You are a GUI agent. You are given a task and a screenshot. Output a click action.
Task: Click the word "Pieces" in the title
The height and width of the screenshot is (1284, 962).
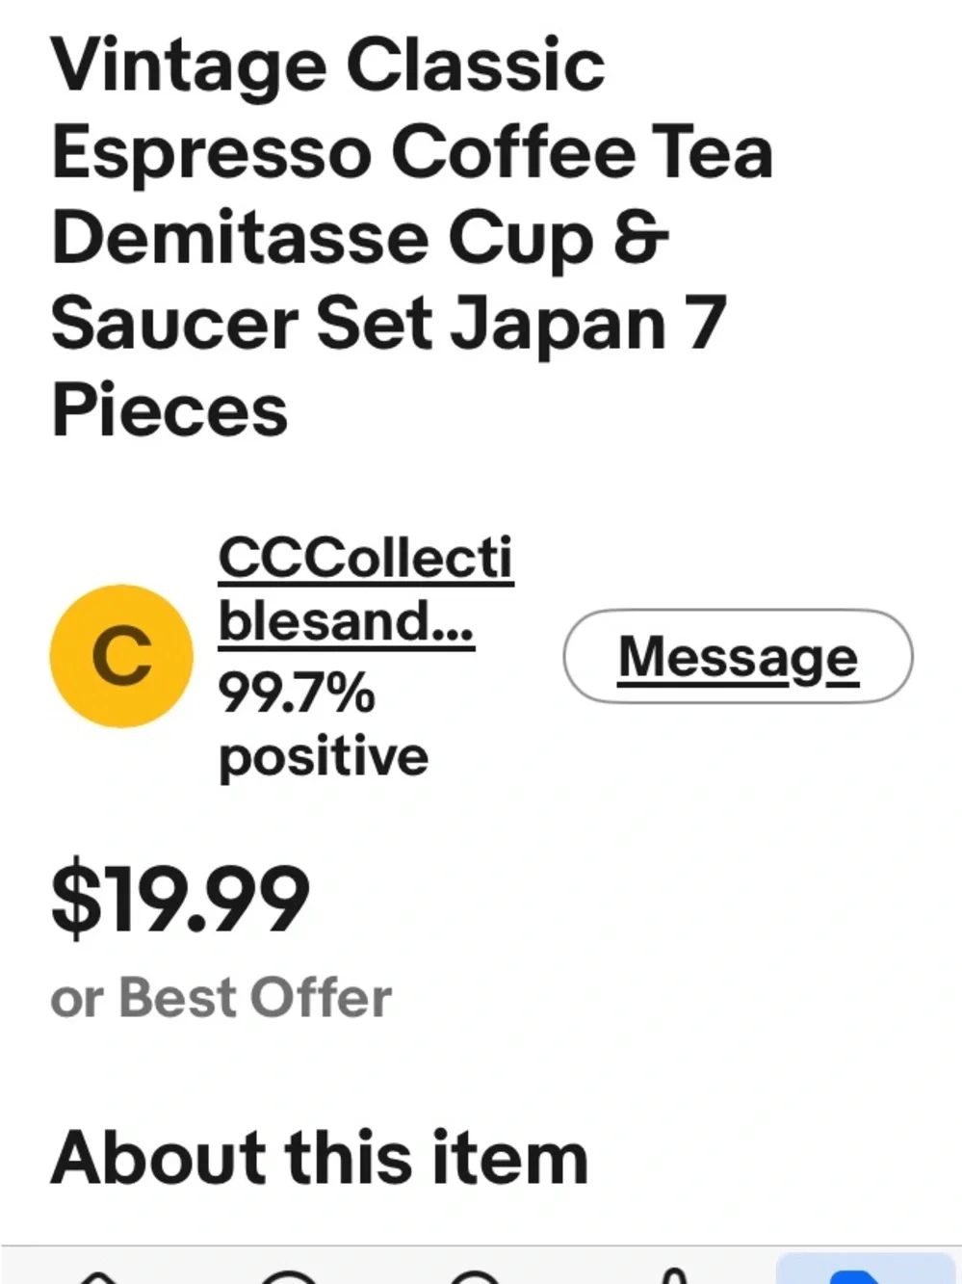click(169, 410)
